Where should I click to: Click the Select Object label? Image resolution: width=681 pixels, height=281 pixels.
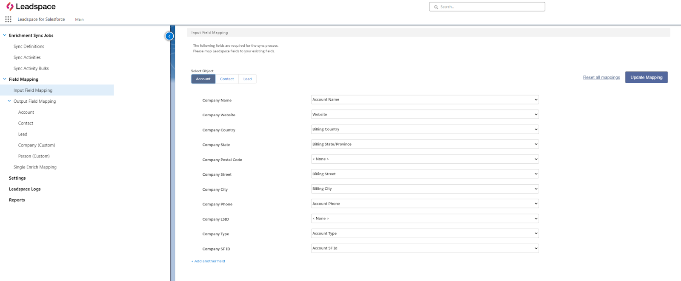(202, 71)
